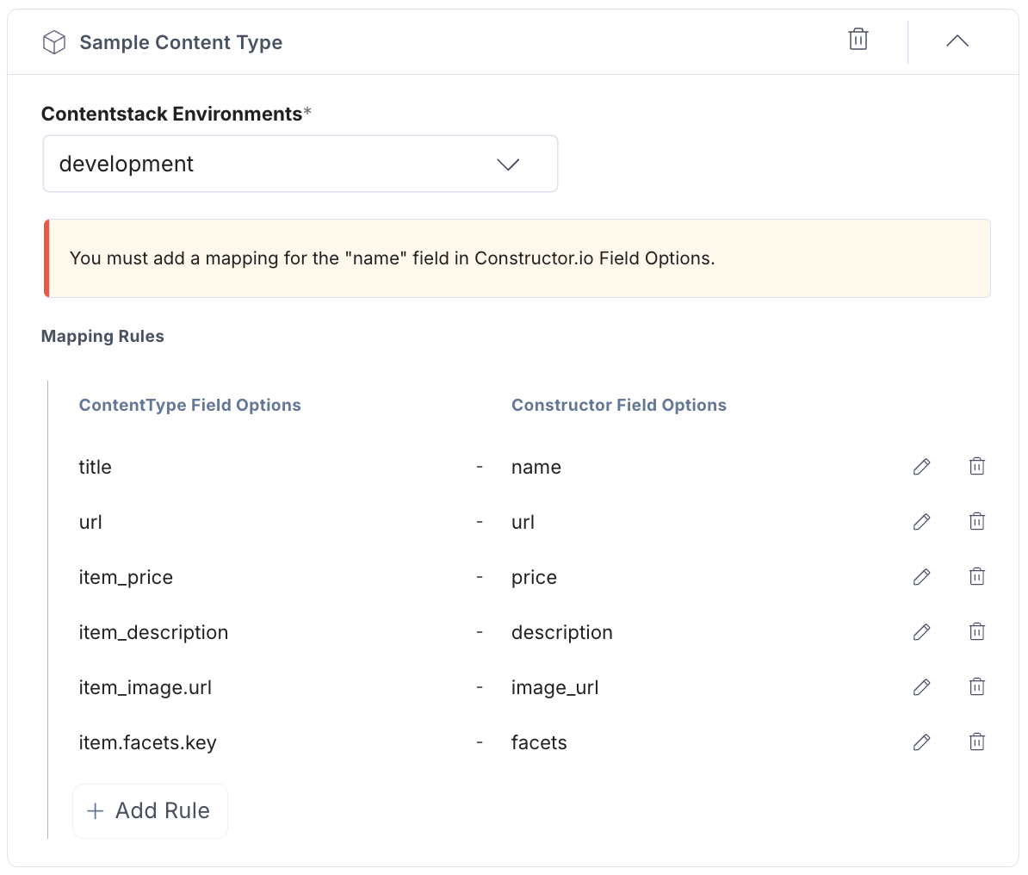Edit the title to name mapping
This screenshot has height=875, width=1028.
point(922,467)
